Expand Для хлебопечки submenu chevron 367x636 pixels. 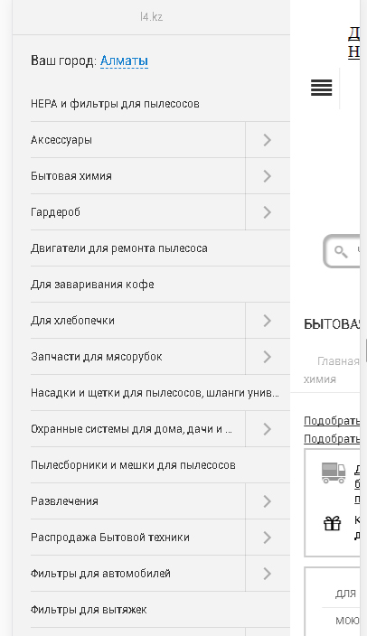tap(268, 321)
